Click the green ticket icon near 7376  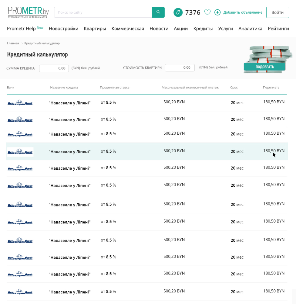click(178, 12)
